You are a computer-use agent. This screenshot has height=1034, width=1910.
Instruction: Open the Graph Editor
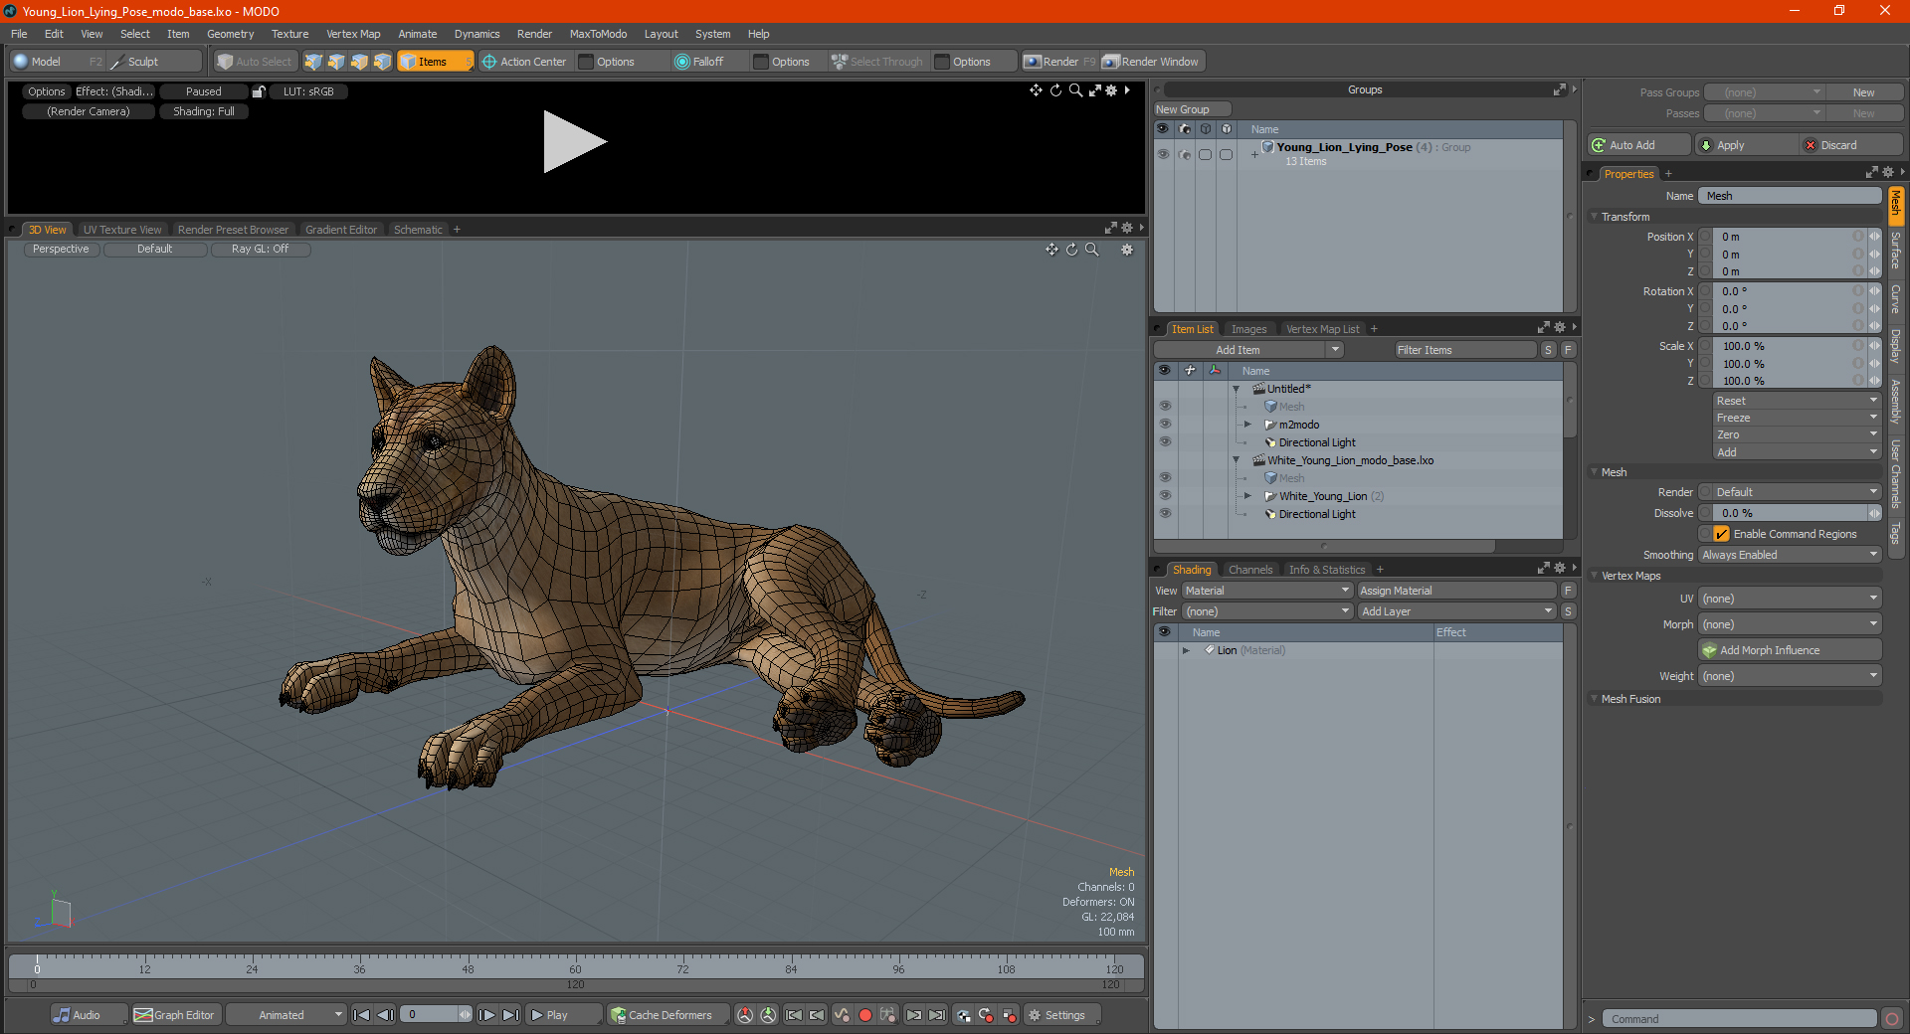click(175, 1015)
